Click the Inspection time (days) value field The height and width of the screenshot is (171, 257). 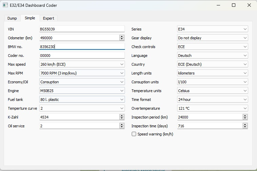click(210, 126)
